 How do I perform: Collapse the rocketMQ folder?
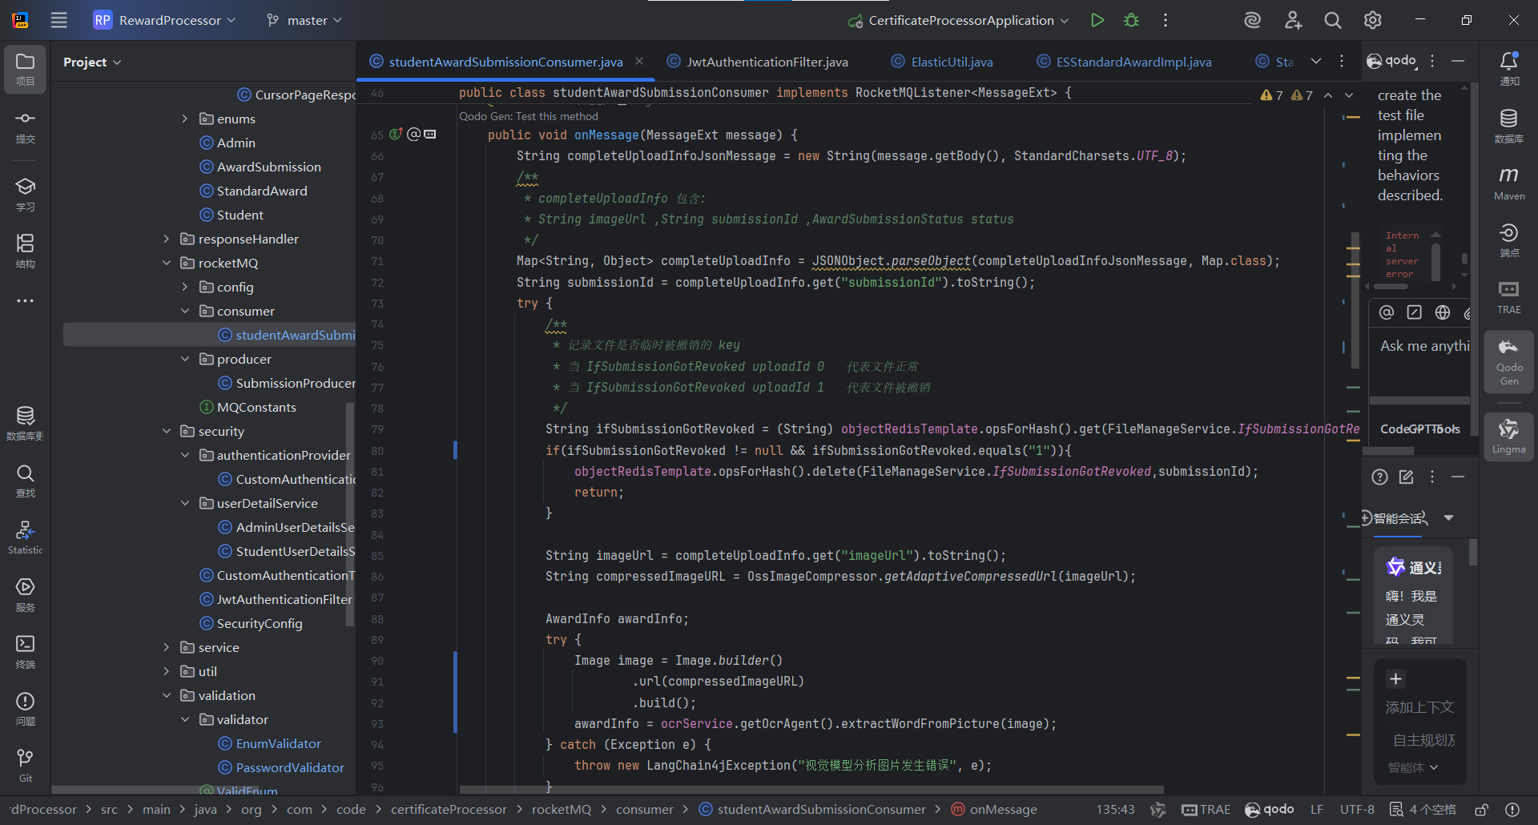(167, 263)
